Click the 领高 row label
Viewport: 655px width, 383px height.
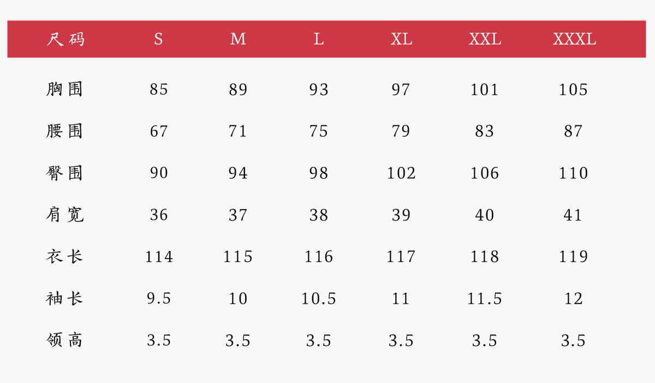click(64, 340)
